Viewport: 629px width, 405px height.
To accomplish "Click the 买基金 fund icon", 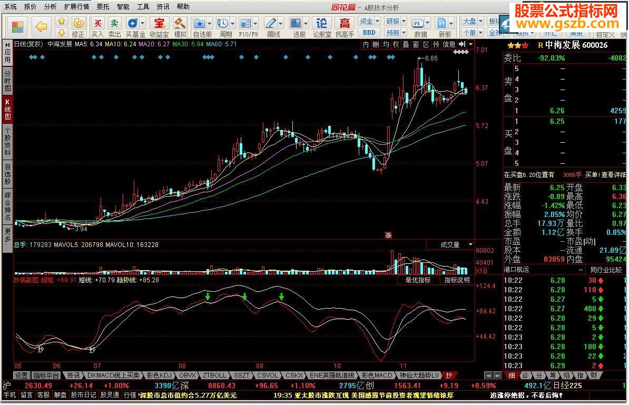I will pyautogui.click(x=132, y=23).
